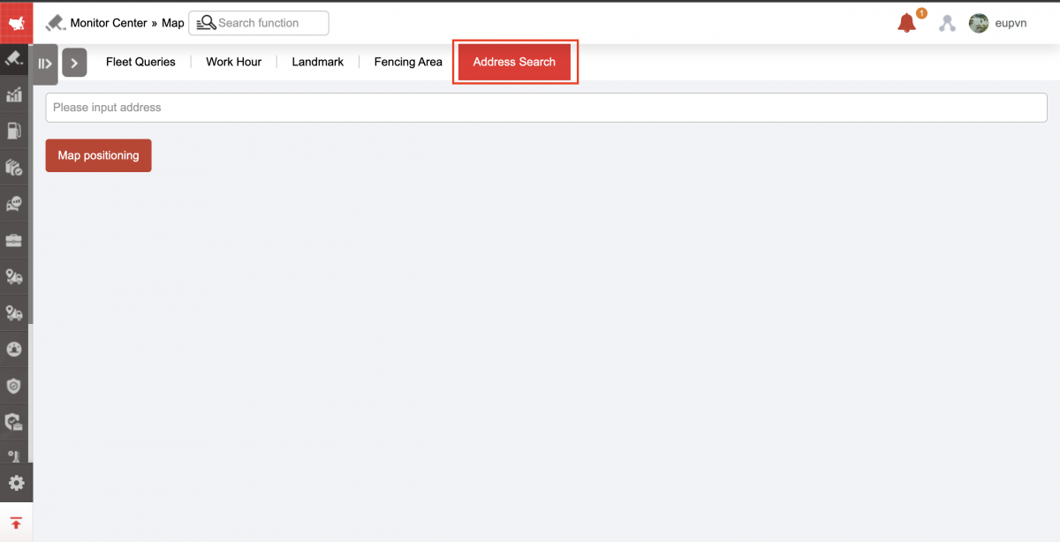
Task: Click the notification bell icon
Action: click(x=907, y=24)
